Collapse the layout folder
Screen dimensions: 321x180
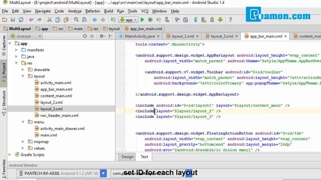23,76
